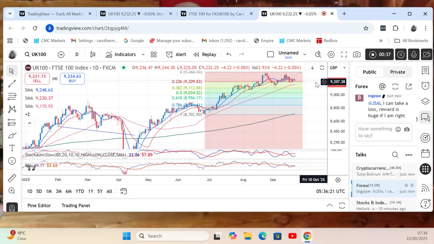This screenshot has width=434, height=244.
Task: Collapse the indicator legend chevron
Action: tap(29, 123)
